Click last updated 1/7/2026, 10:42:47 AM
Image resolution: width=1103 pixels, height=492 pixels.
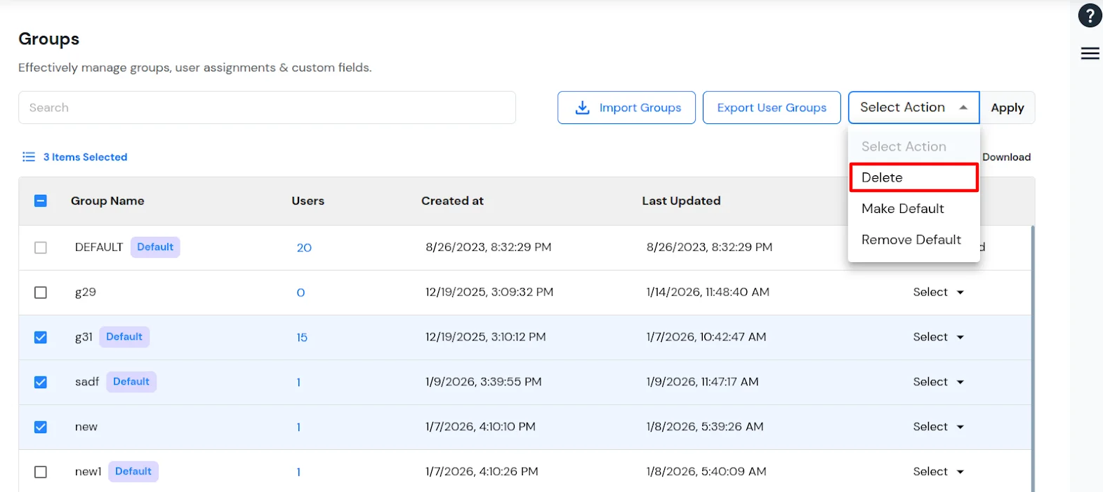pyautogui.click(x=706, y=337)
